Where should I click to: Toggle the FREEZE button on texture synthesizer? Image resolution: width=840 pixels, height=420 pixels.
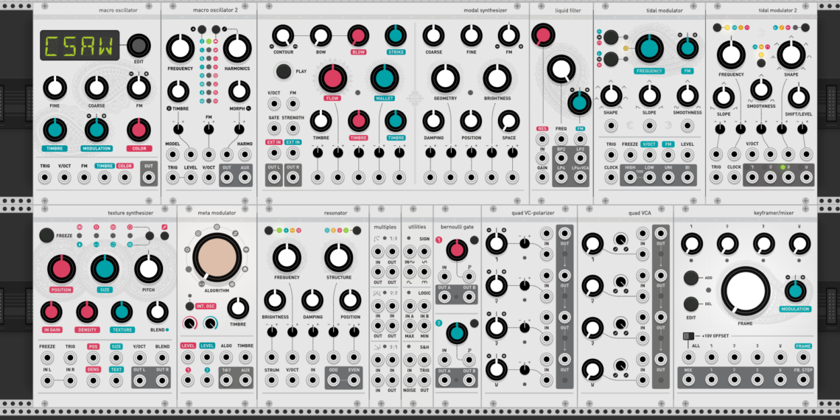46,235
